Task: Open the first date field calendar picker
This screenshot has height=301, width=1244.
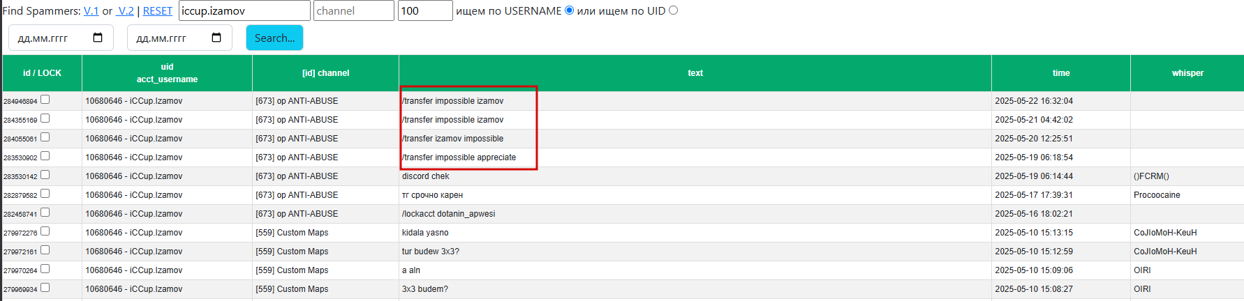Action: 98,38
